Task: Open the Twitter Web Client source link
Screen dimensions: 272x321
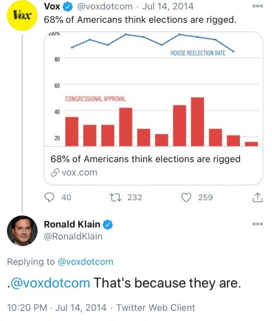Action: [x=156, y=308]
